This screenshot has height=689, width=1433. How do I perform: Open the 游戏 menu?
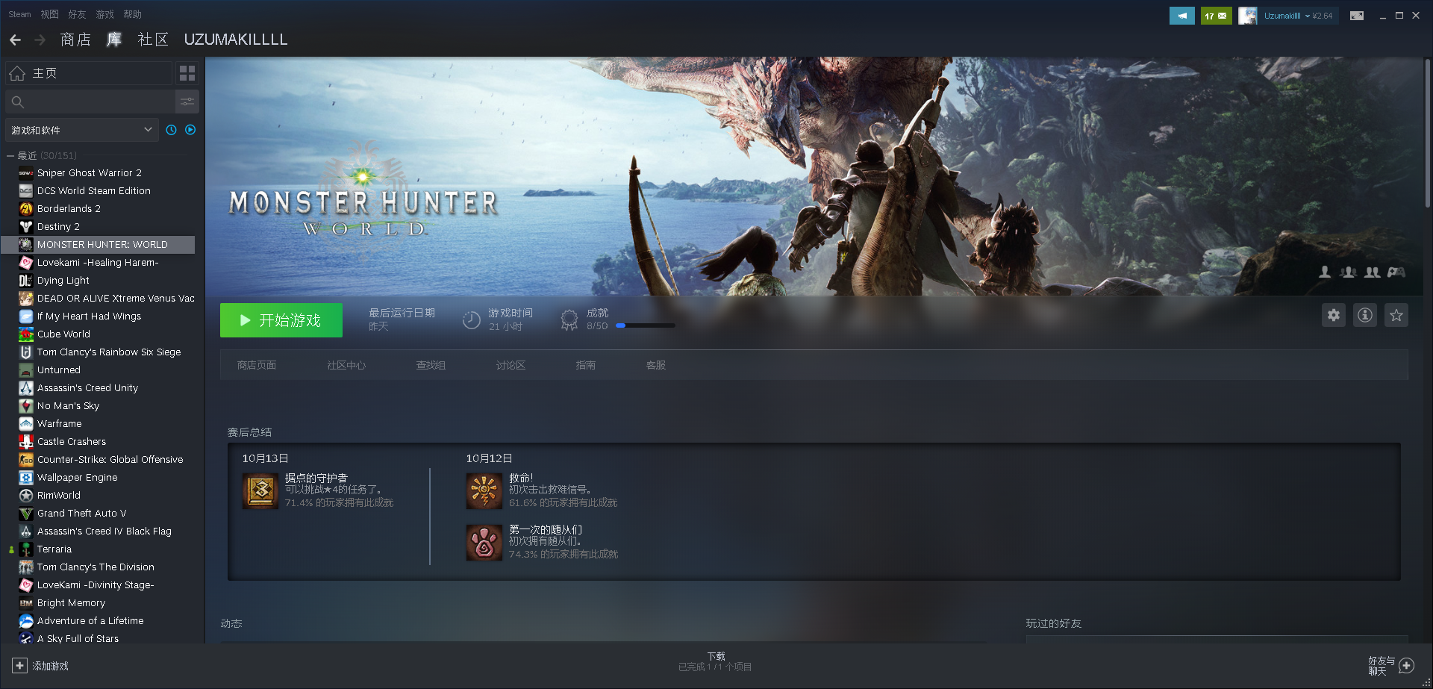(x=104, y=14)
